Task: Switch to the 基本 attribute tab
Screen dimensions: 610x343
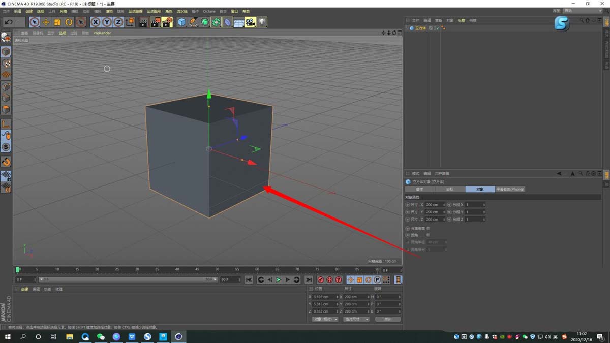Action: [x=420, y=189]
